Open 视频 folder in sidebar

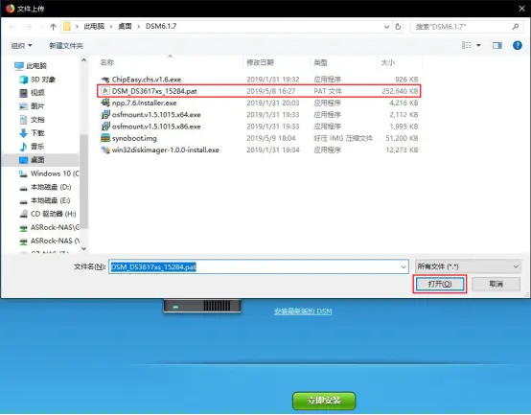[33, 93]
